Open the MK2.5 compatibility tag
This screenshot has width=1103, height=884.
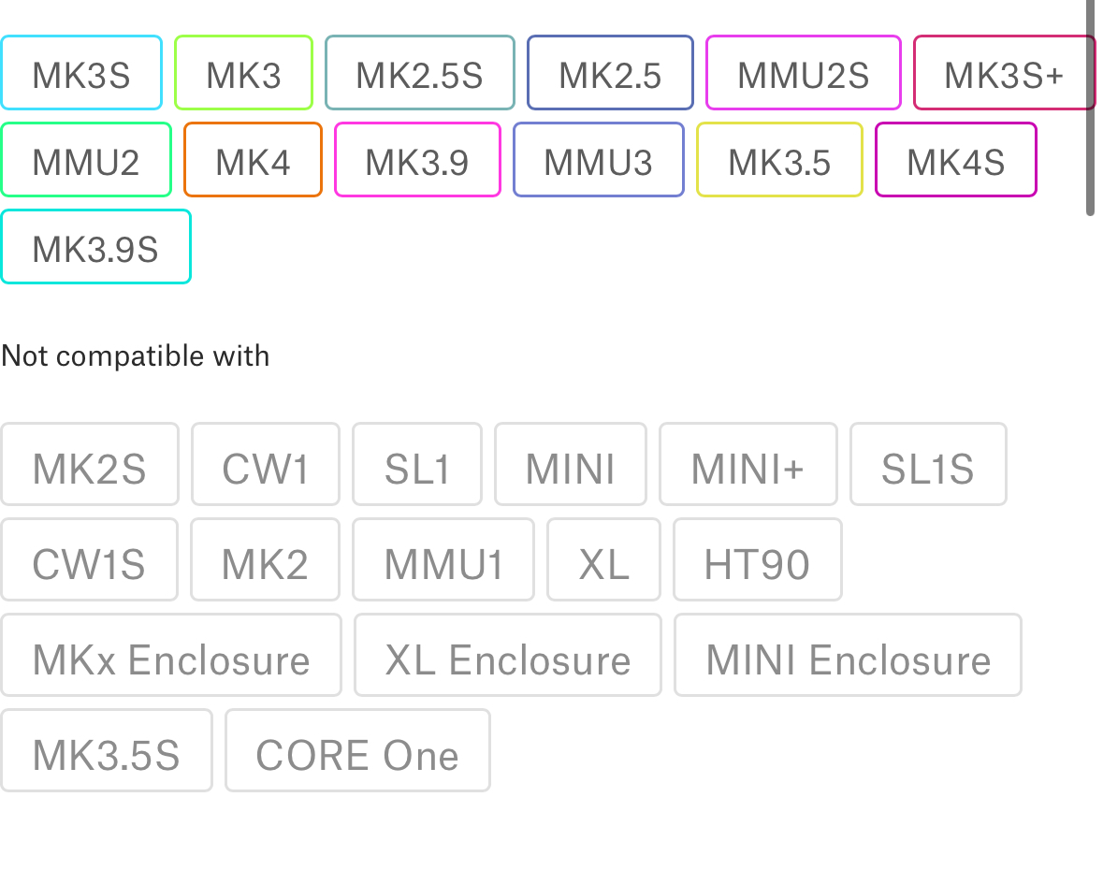[611, 73]
